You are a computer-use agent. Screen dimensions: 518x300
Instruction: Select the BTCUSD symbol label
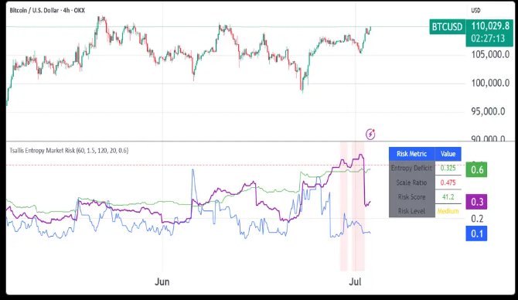tap(448, 26)
